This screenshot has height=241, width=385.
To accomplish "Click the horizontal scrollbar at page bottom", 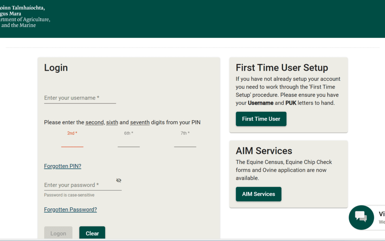I will (192, 240).
